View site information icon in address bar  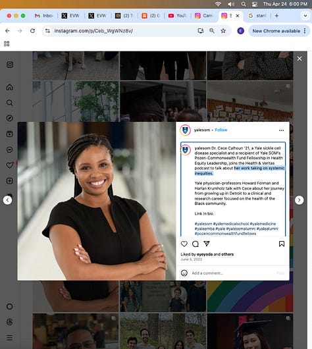(47, 31)
